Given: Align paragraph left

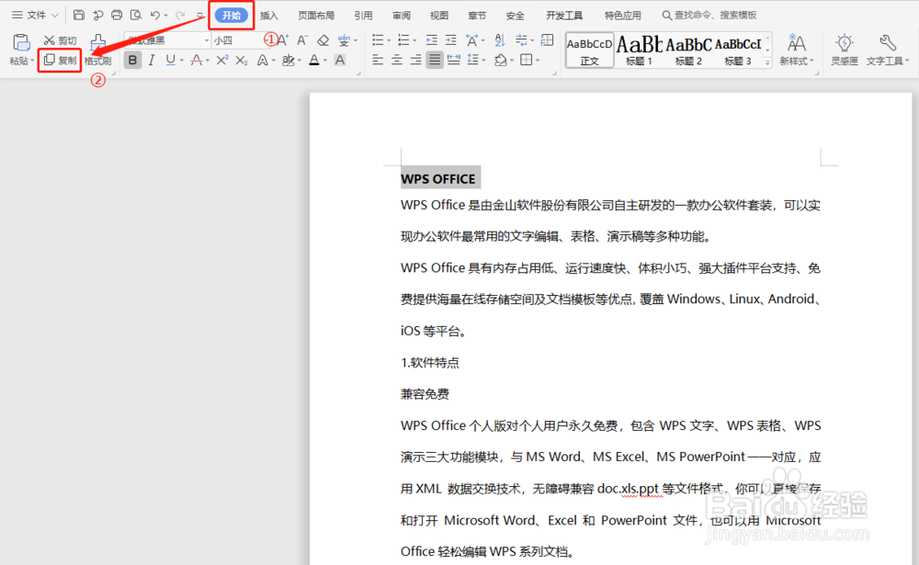Looking at the screenshot, I should click(378, 60).
